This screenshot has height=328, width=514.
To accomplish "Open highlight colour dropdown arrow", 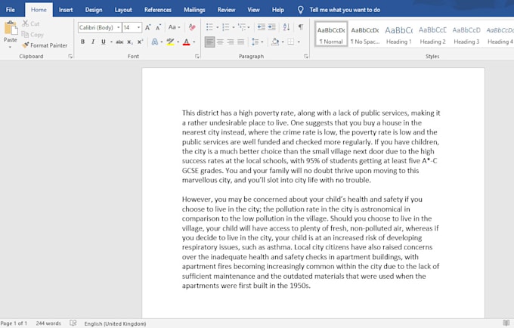I will 178,42.
